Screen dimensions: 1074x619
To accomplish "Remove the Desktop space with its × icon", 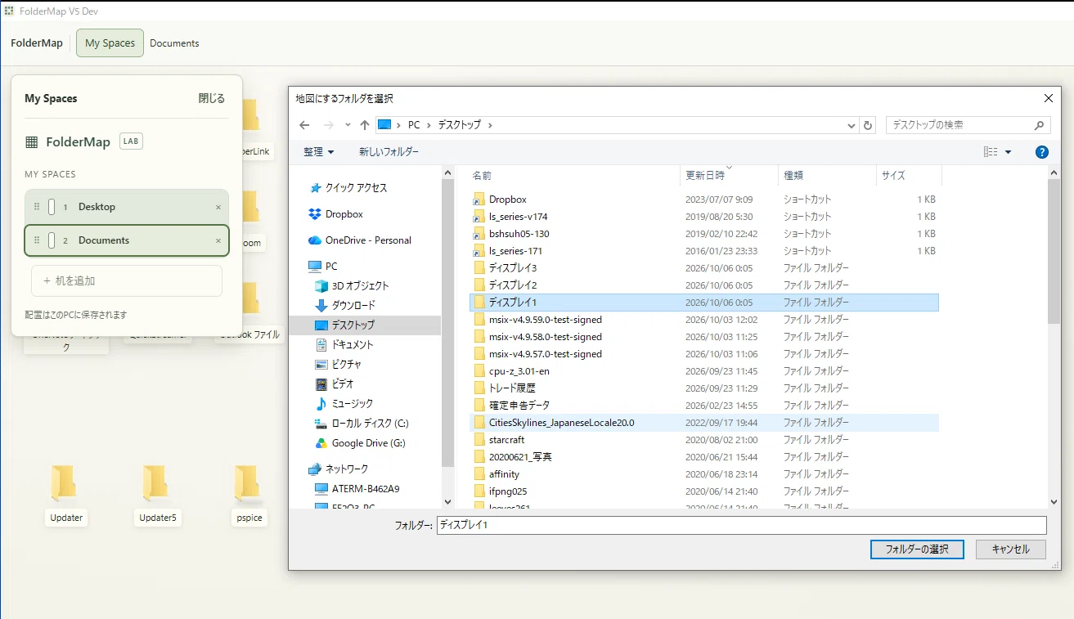I will pos(218,207).
